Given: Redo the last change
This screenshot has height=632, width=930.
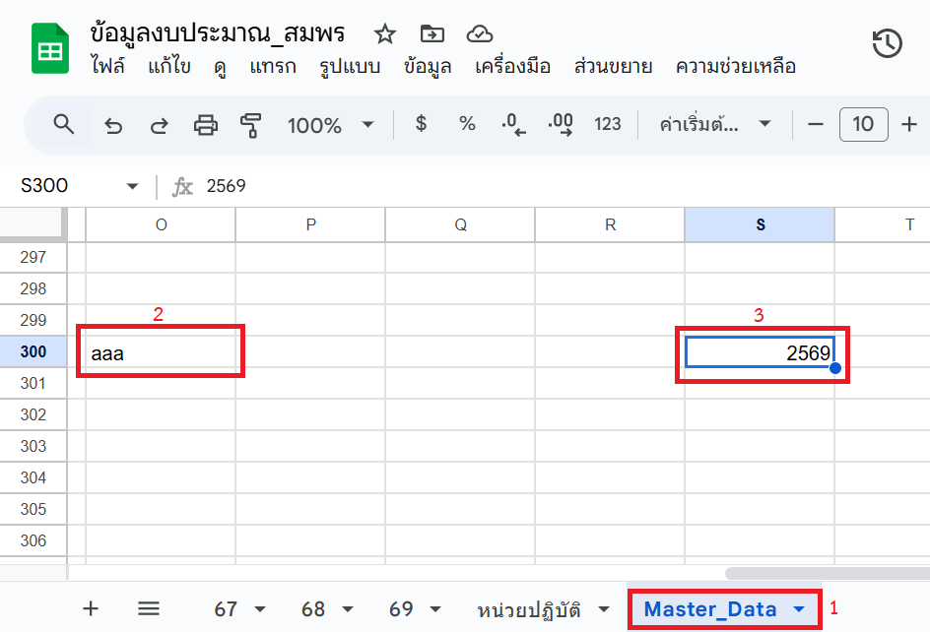Looking at the screenshot, I should click(x=159, y=124).
